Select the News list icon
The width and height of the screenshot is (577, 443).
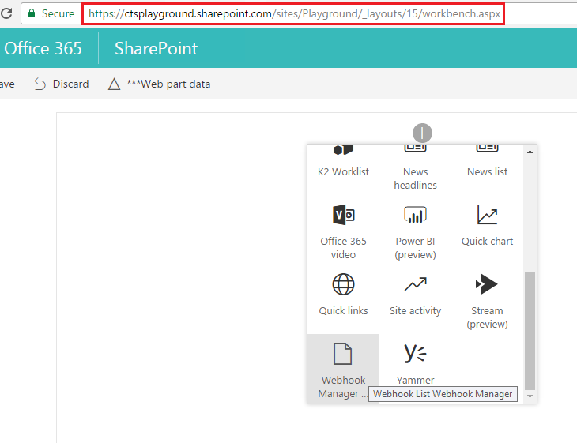pos(487,148)
